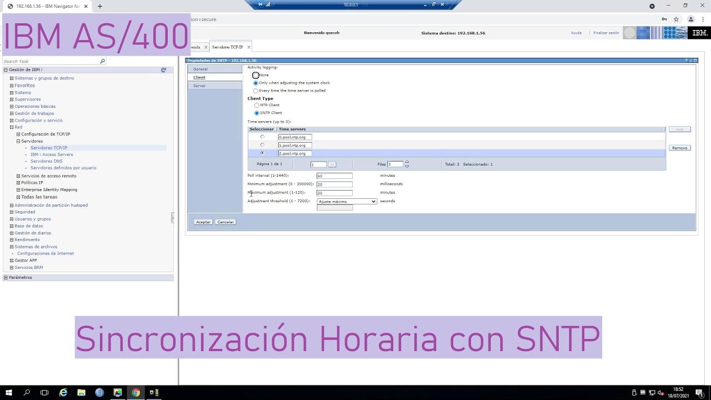Open a new browser tab with plus icon
Screen dimensions: 711x400
point(100,6)
